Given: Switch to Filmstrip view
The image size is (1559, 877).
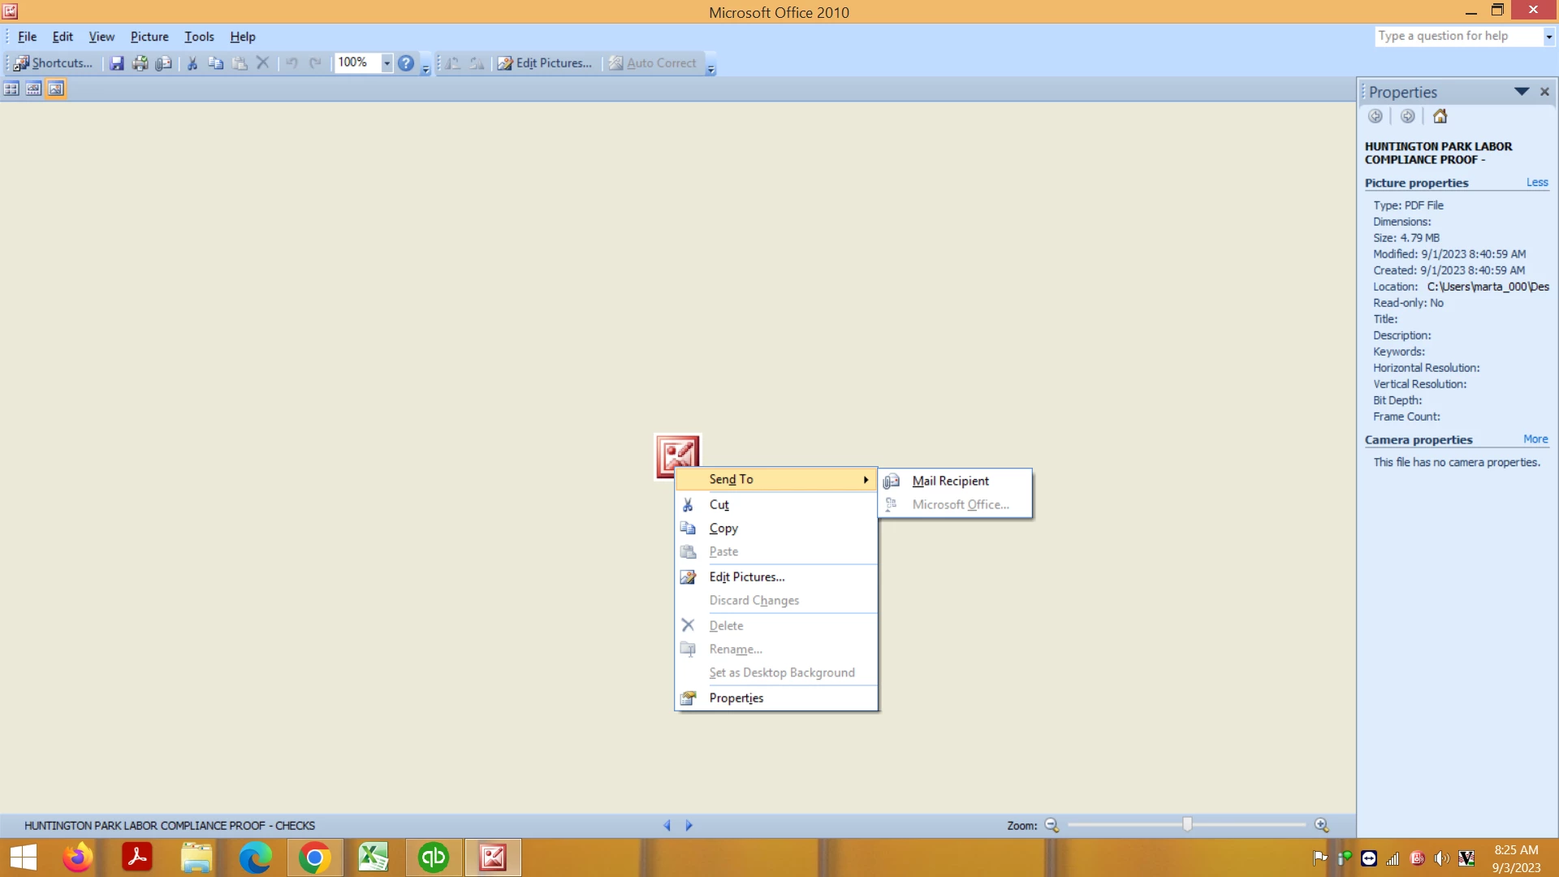Looking at the screenshot, I should pos(33,89).
